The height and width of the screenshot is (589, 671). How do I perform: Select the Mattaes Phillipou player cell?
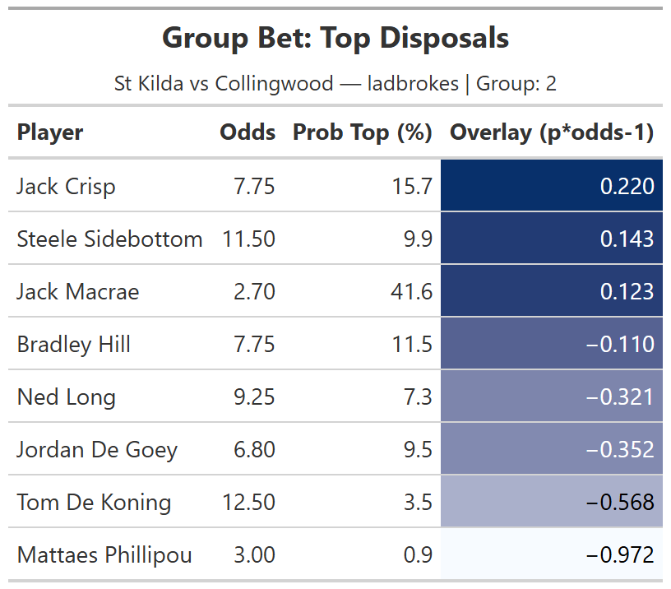pos(104,555)
